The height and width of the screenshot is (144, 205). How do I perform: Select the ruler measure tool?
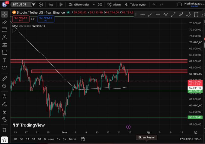[5, 79]
